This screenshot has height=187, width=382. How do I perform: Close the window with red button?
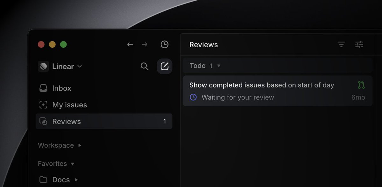41,44
